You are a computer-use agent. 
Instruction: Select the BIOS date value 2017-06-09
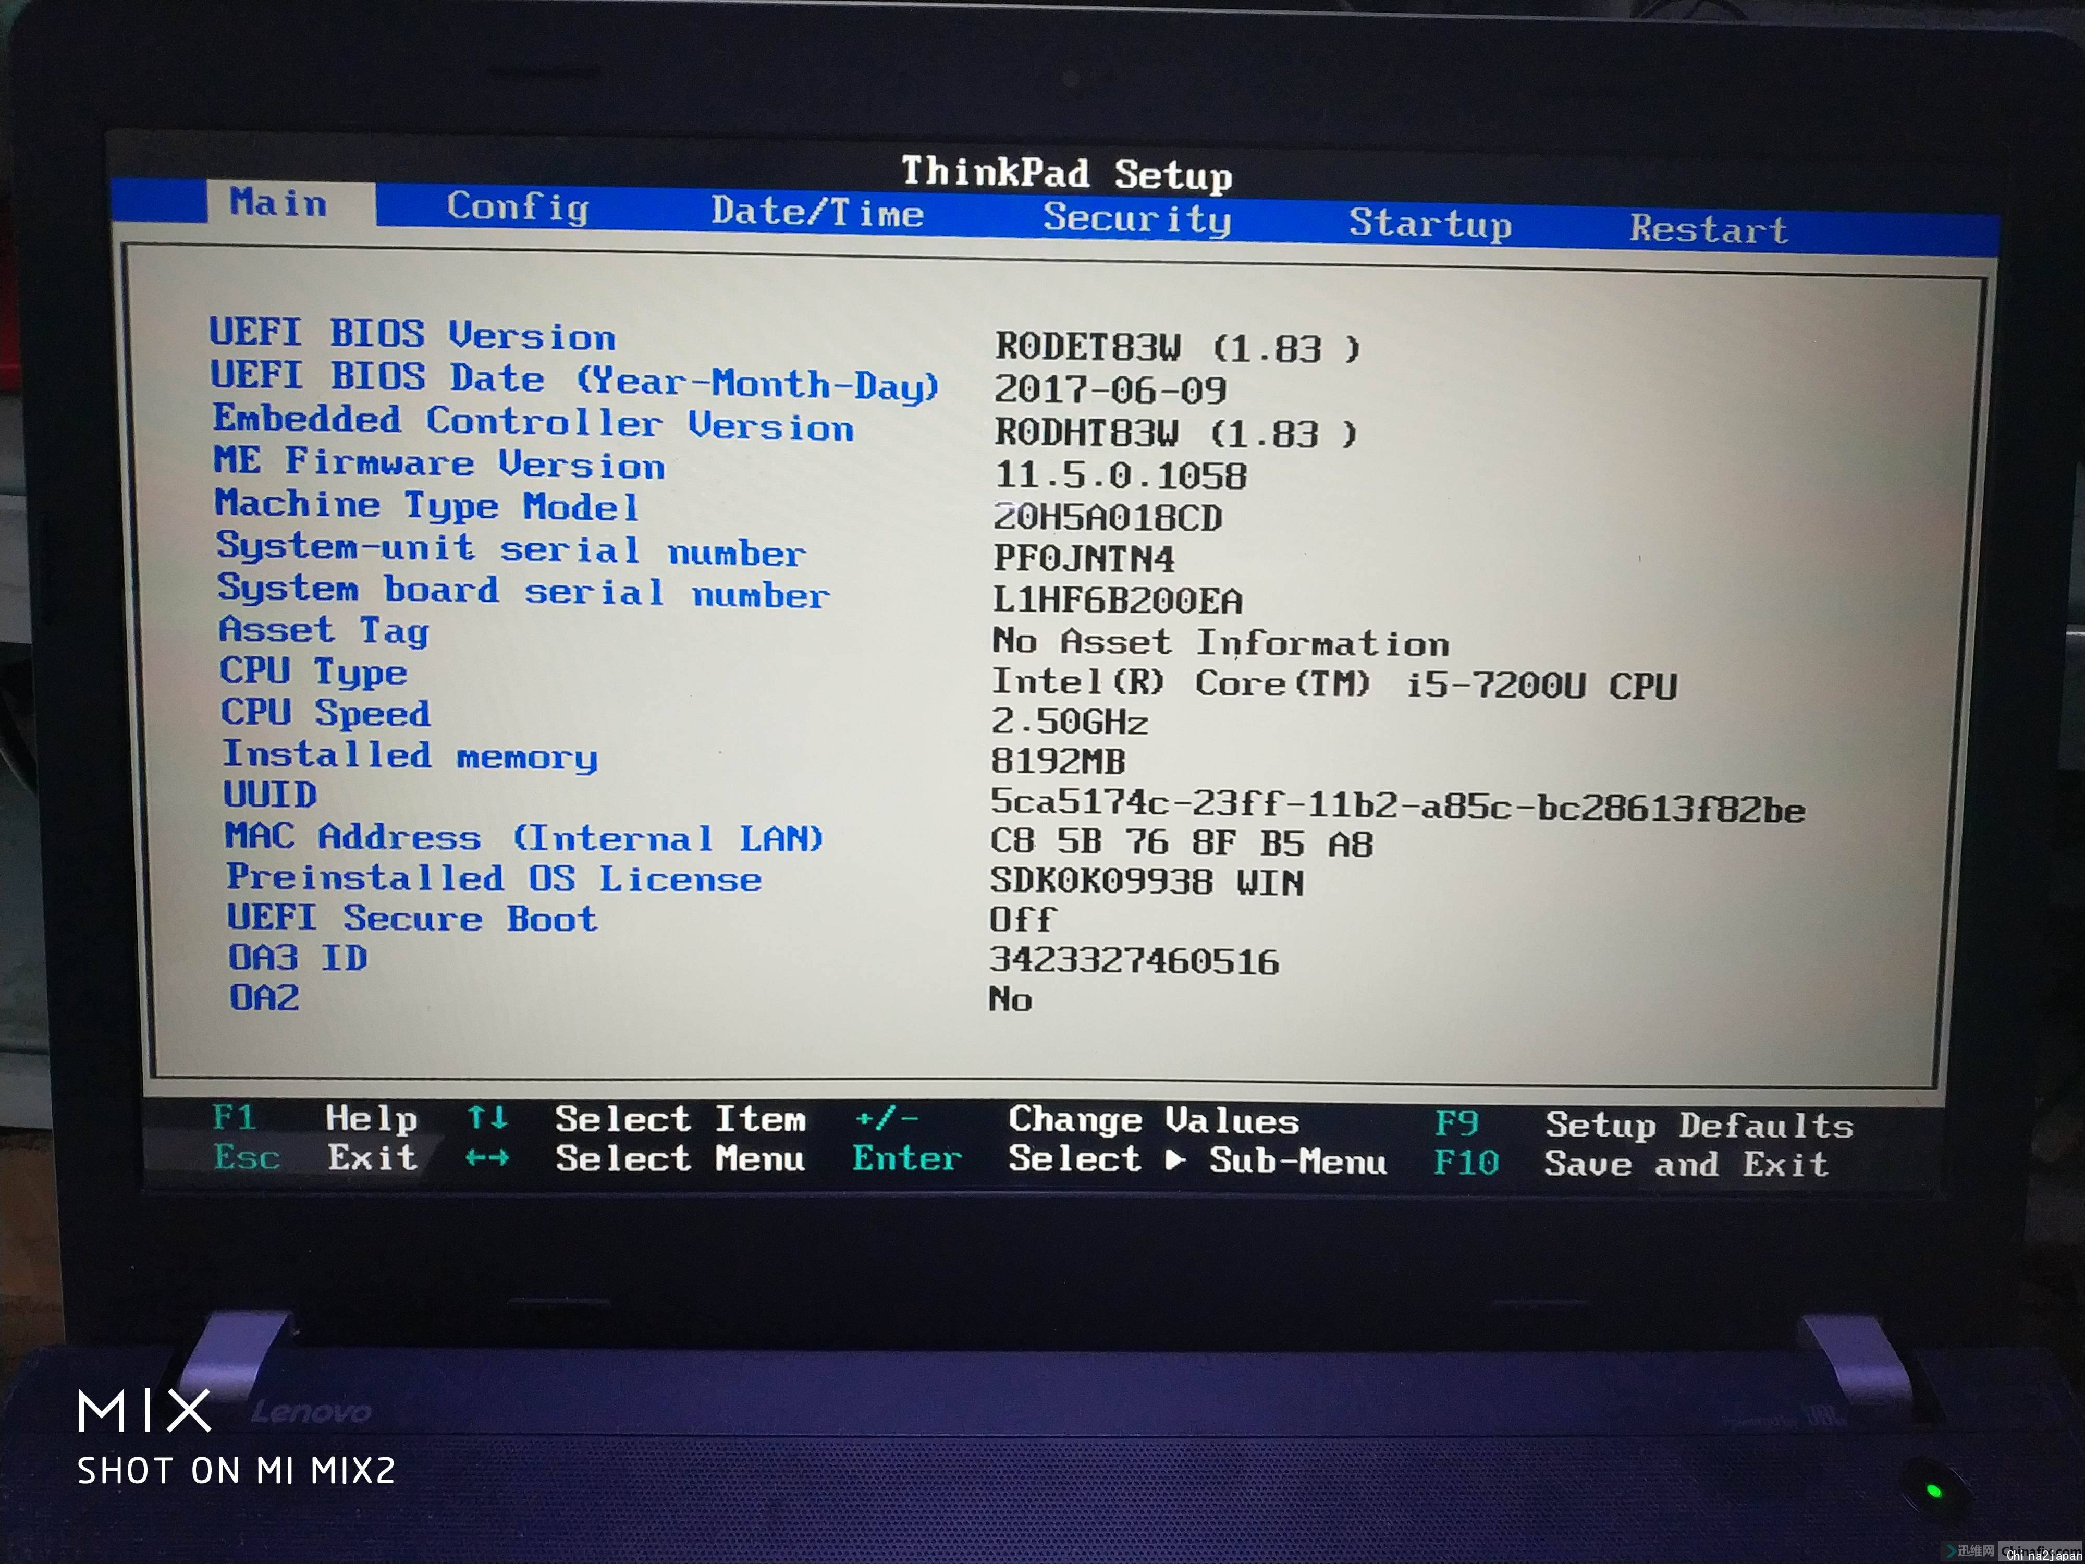[x=1110, y=390]
